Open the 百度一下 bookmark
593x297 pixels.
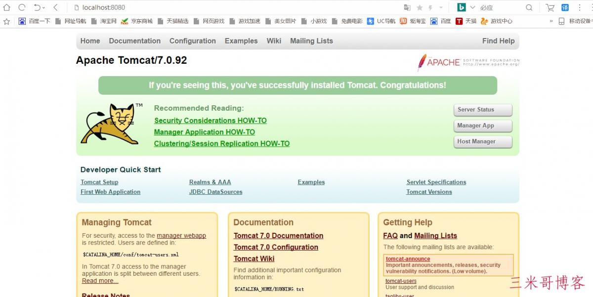coord(35,21)
